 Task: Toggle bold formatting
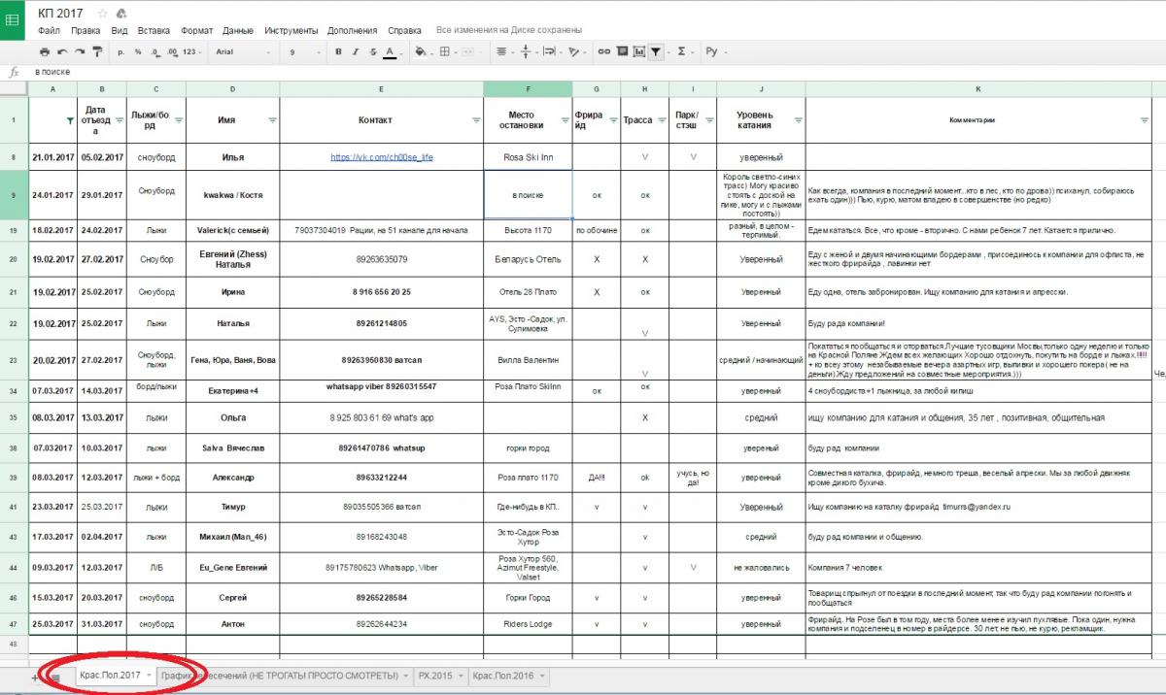[x=340, y=51]
